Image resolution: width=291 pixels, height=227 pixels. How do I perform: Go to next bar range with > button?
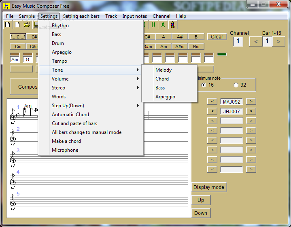click(x=278, y=41)
